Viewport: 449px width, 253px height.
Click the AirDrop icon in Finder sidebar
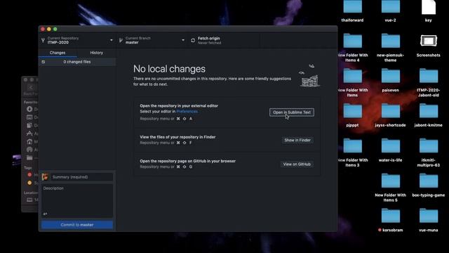click(29, 150)
